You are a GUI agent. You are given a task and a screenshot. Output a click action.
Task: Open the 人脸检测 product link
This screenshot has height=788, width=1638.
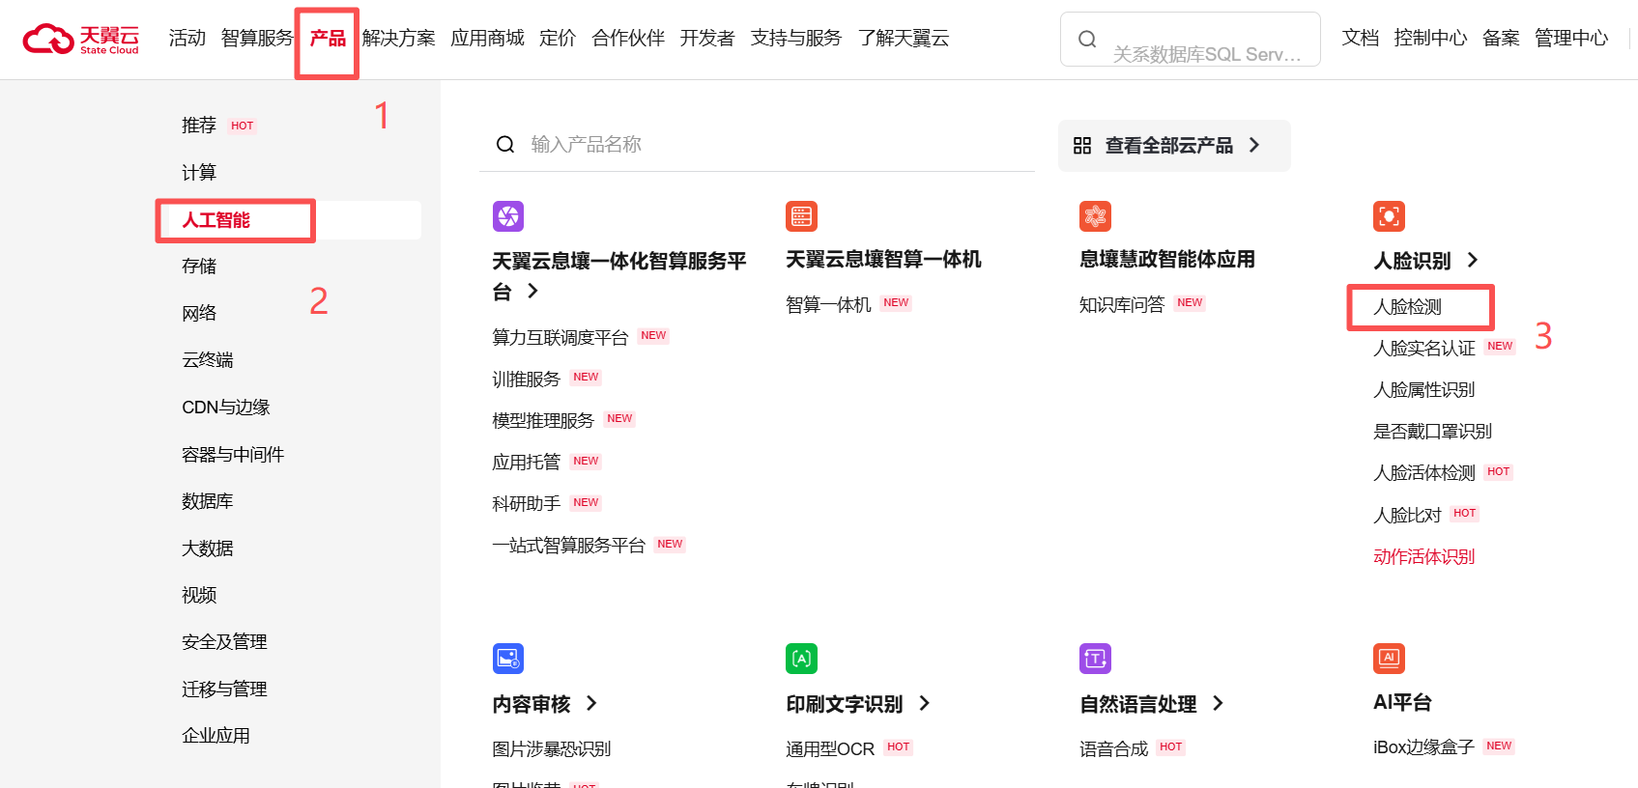point(1407,307)
